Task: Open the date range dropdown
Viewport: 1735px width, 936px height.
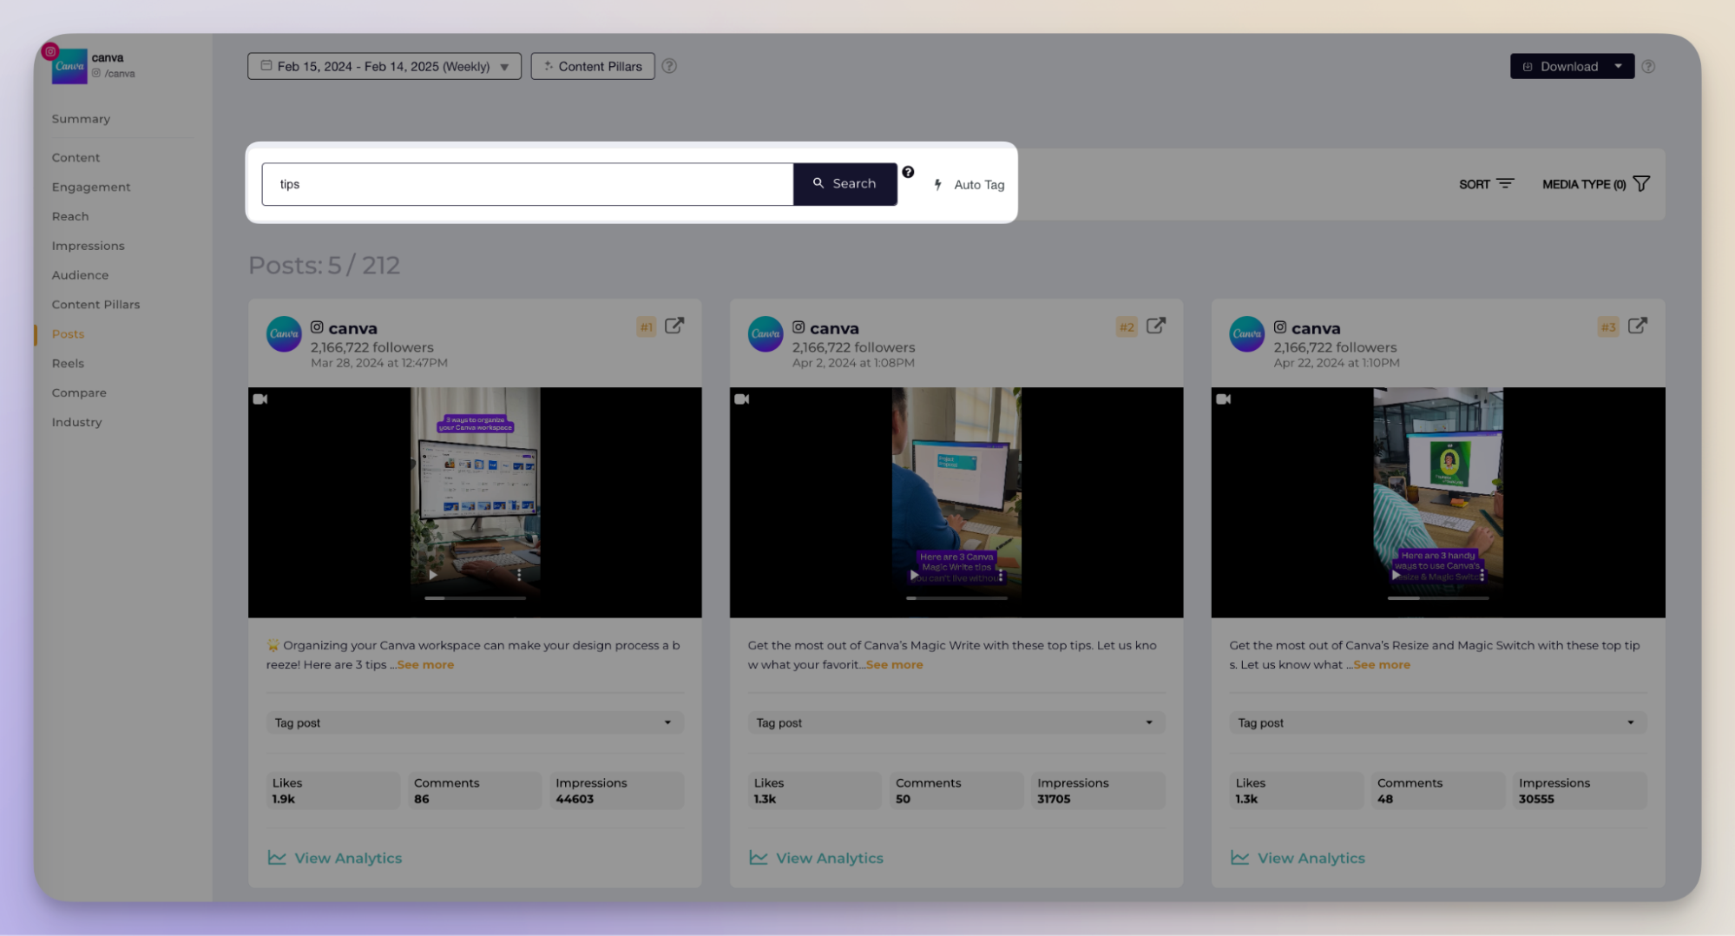Action: [x=384, y=66]
